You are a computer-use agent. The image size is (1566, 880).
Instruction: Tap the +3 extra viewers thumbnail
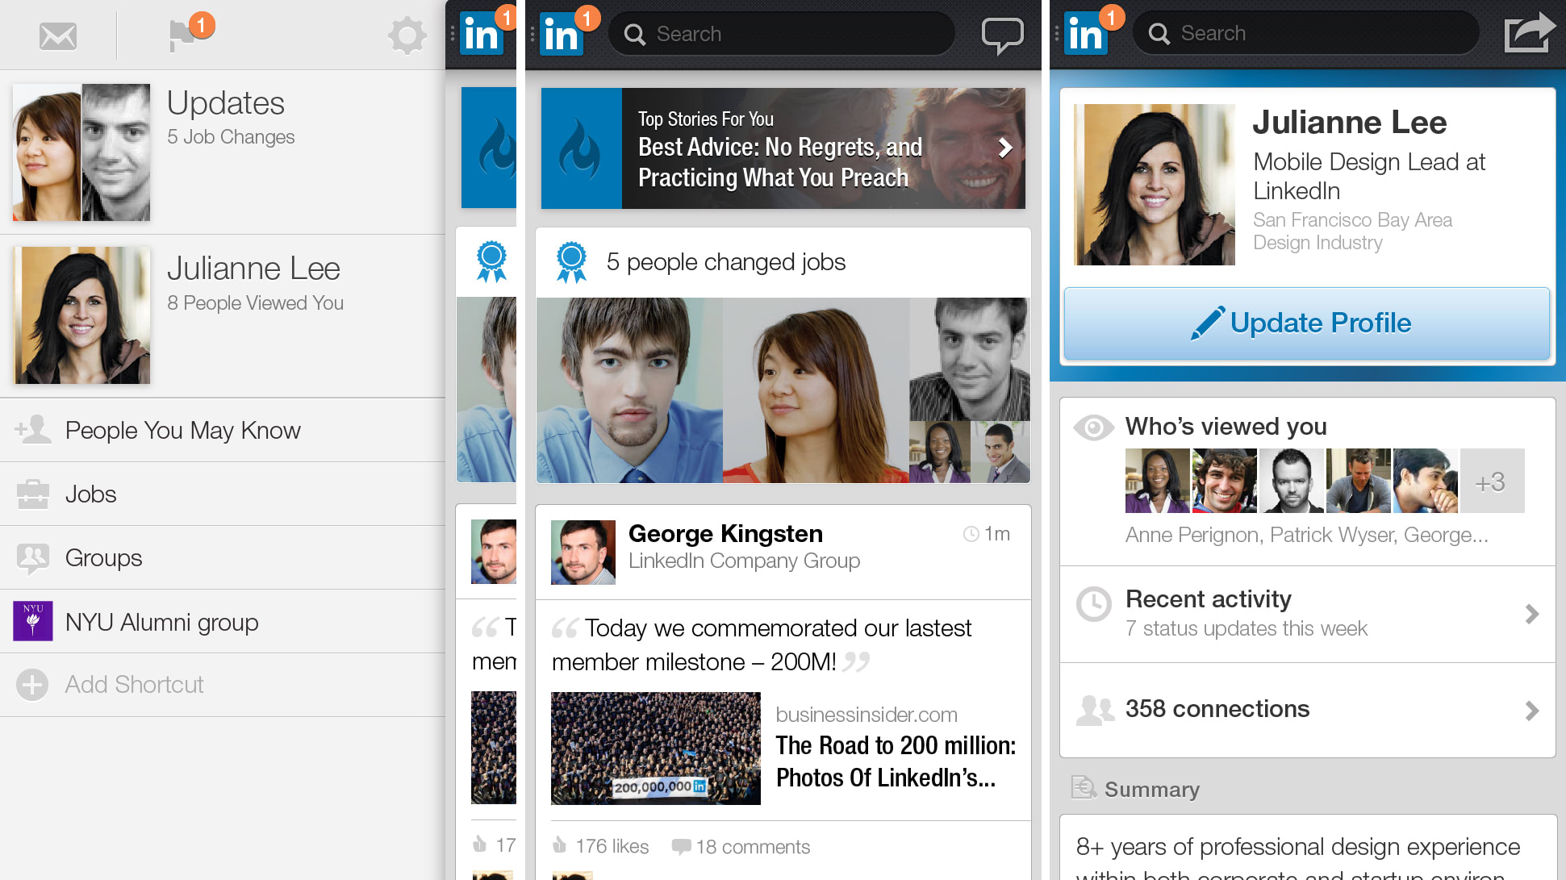click(1492, 481)
